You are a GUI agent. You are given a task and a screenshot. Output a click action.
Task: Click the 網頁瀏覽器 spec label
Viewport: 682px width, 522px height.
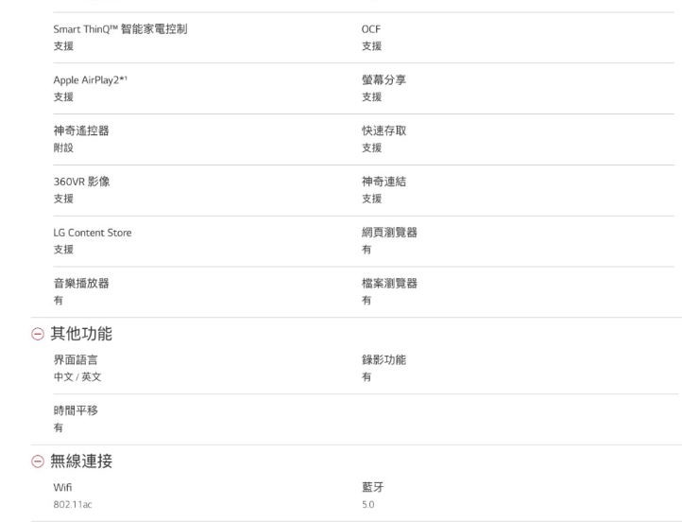389,233
